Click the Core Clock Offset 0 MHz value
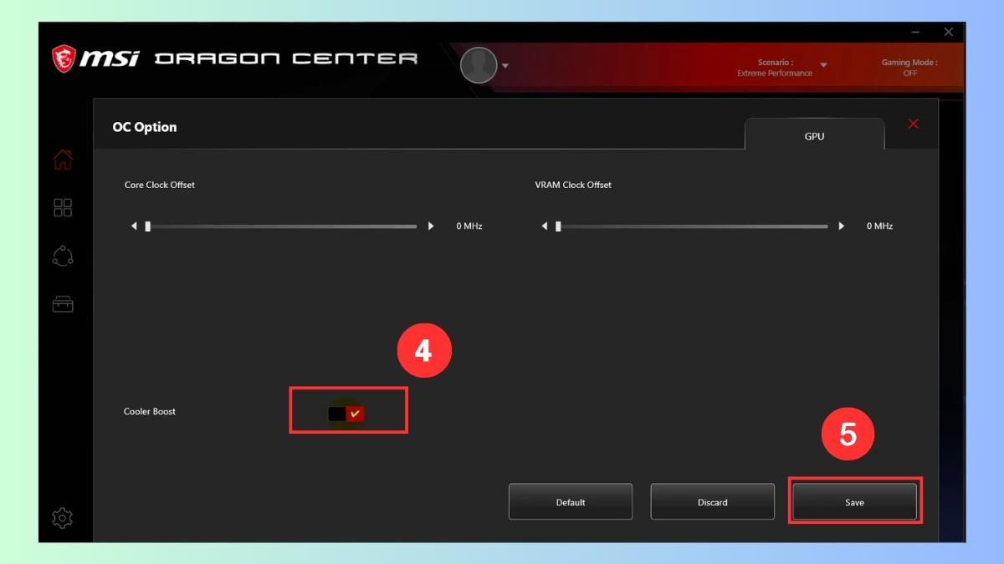 [x=469, y=226]
